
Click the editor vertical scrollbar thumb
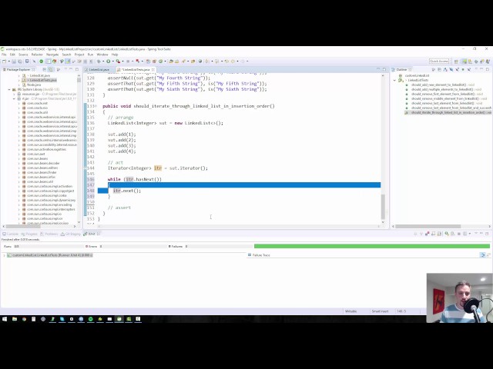point(383,207)
